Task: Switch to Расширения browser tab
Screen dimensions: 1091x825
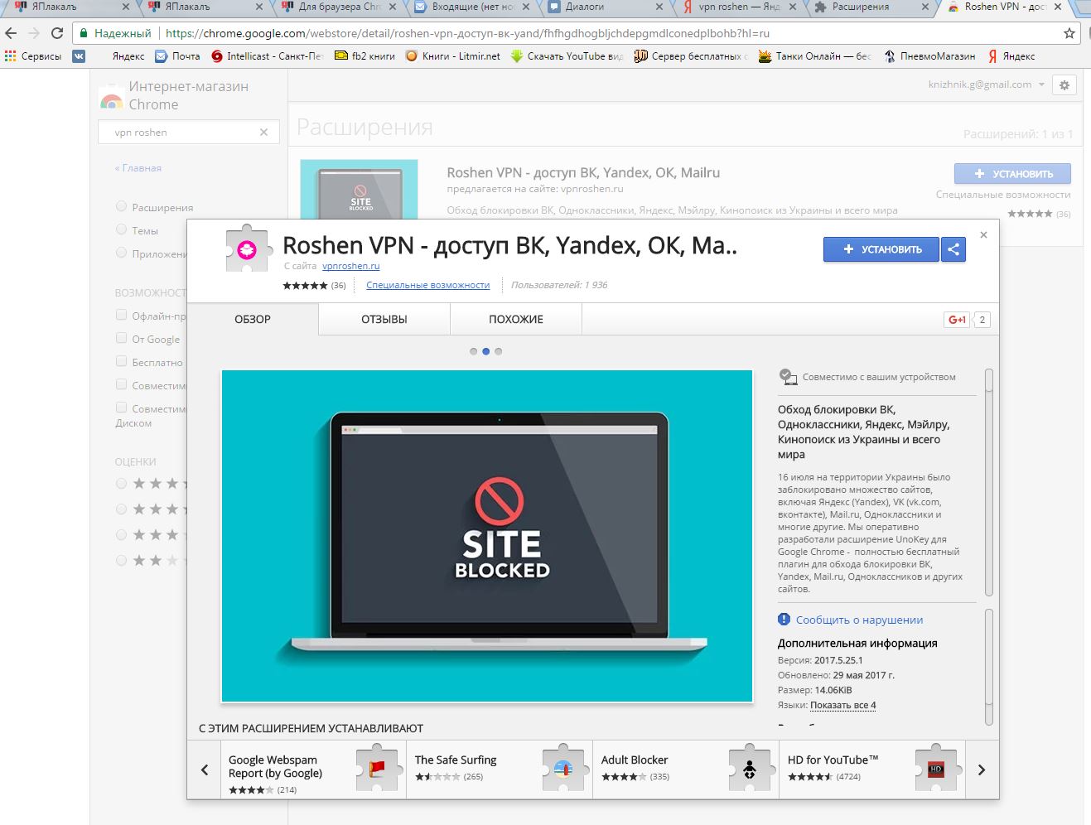Action: (870, 7)
